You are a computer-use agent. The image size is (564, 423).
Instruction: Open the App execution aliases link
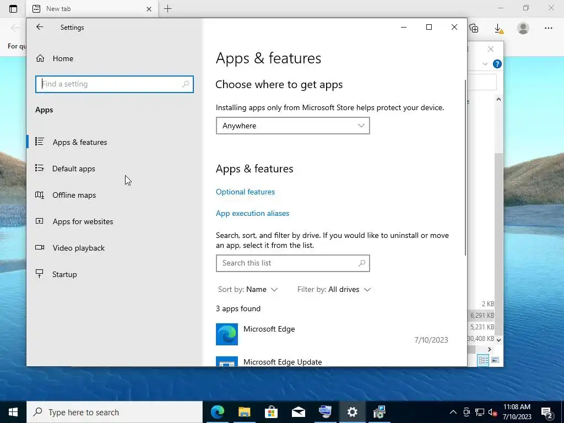pos(252,213)
